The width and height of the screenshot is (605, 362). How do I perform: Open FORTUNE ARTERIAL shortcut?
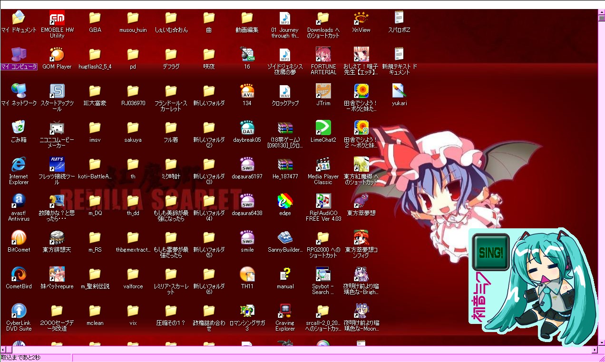pyautogui.click(x=323, y=55)
